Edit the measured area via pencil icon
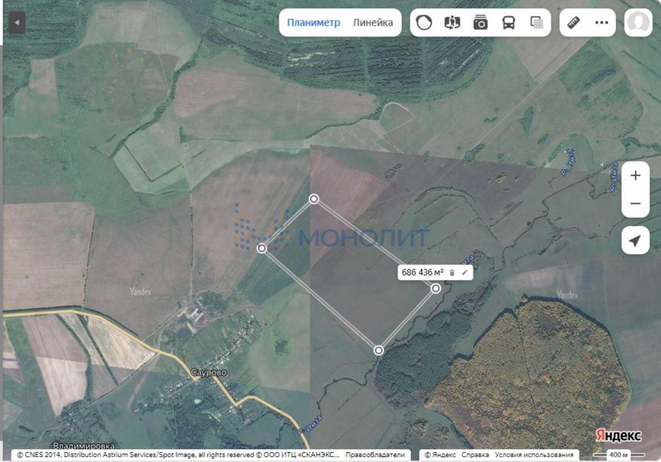The image size is (661, 462). point(465,273)
